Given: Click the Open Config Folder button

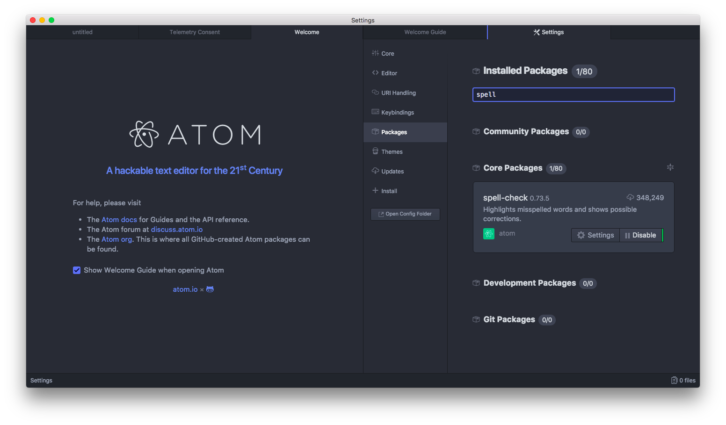Looking at the screenshot, I should pyautogui.click(x=405, y=214).
